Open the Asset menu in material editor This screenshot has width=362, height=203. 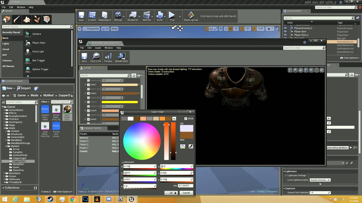(98, 48)
